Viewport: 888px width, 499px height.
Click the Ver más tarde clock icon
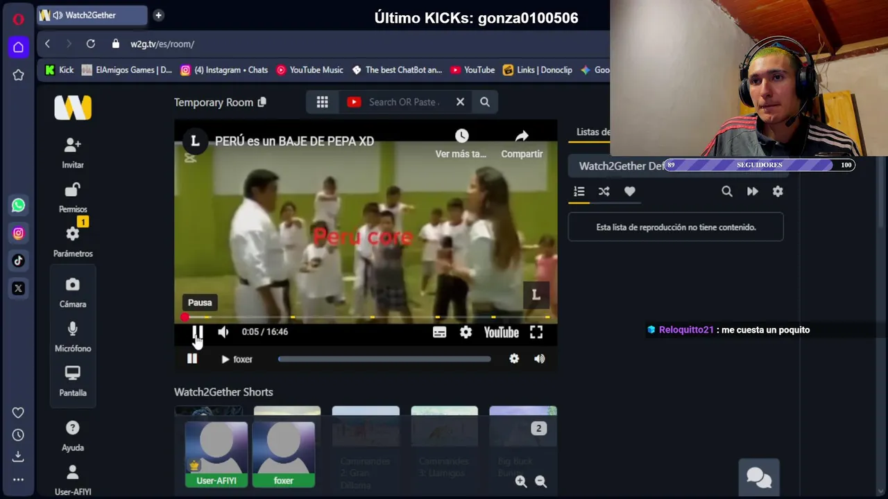pyautogui.click(x=461, y=136)
